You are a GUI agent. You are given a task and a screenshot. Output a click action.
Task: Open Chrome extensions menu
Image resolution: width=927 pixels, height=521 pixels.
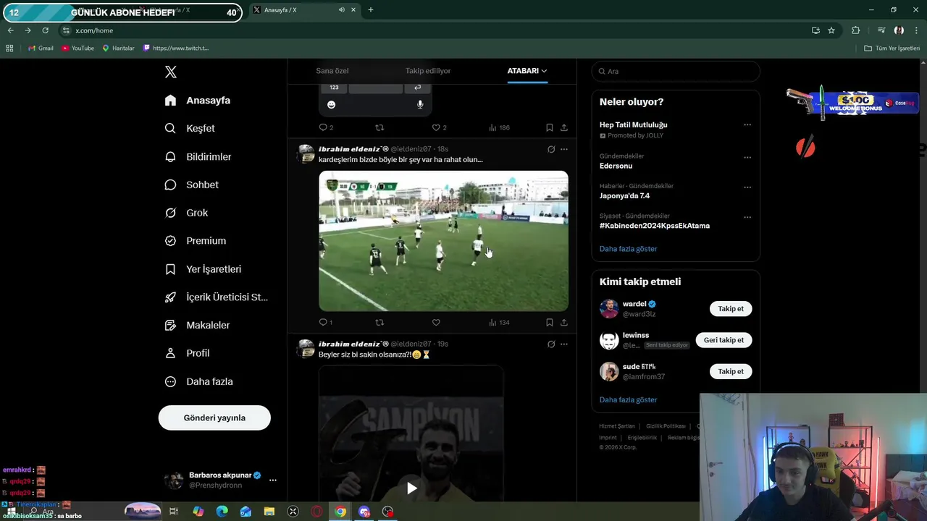[x=856, y=30]
